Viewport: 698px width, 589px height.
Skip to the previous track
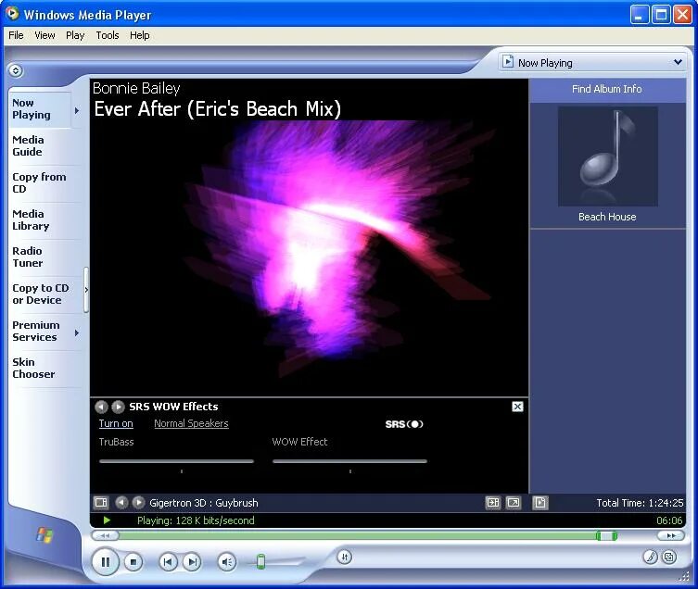168,562
